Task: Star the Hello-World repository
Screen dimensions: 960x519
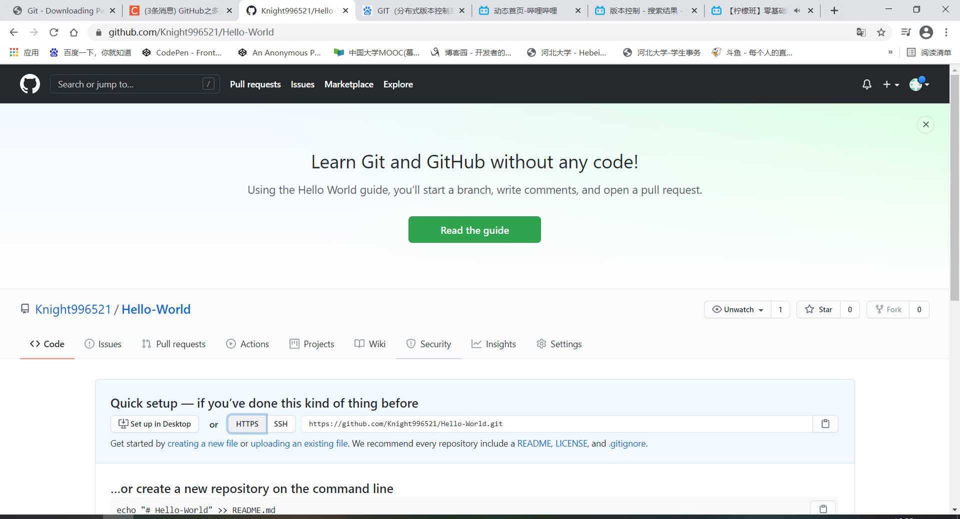Action: (818, 310)
